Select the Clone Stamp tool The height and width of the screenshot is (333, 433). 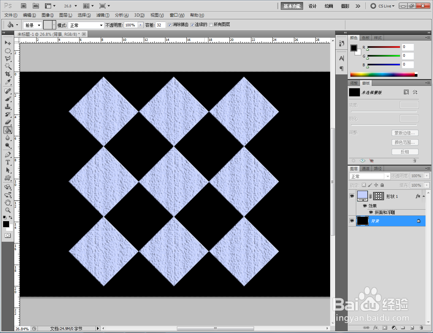click(8, 106)
